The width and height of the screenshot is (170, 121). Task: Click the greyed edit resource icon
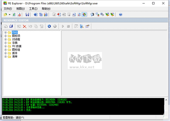pos(19,26)
